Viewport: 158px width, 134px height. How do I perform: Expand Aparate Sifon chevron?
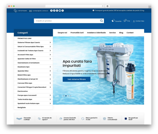50,71
